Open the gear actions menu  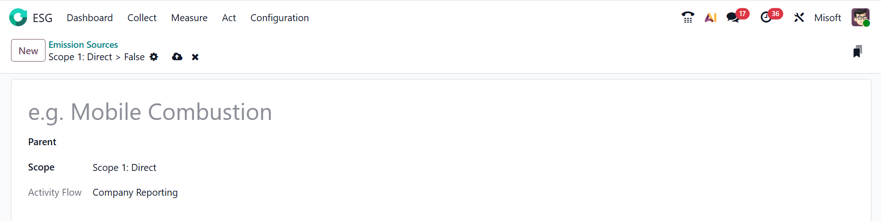[x=154, y=57]
